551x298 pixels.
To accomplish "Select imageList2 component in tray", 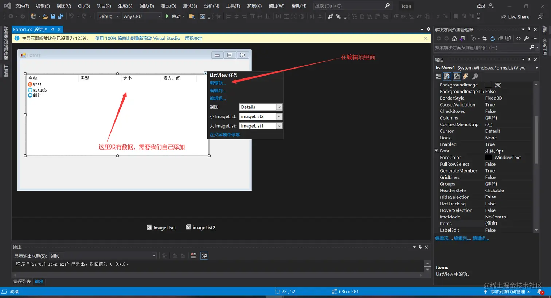I will coord(200,228).
